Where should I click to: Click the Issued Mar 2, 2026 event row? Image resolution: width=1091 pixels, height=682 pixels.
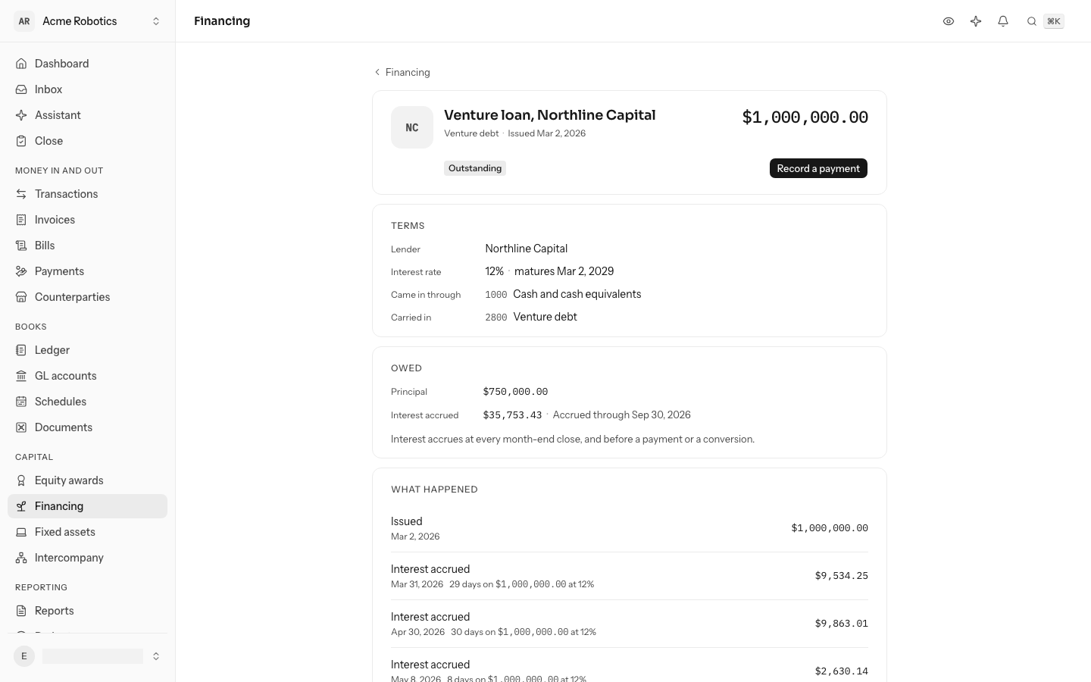pos(630,528)
